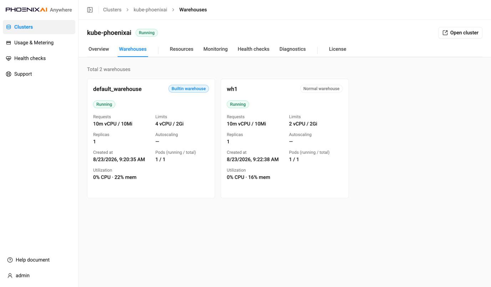Switch to the Resources tab
This screenshot has height=287, width=491.
point(182,49)
